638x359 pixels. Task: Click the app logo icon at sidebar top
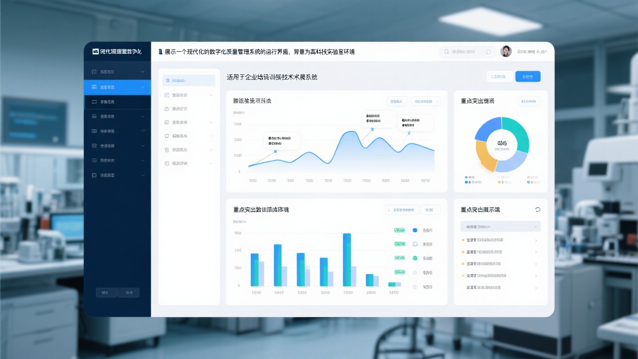point(95,51)
